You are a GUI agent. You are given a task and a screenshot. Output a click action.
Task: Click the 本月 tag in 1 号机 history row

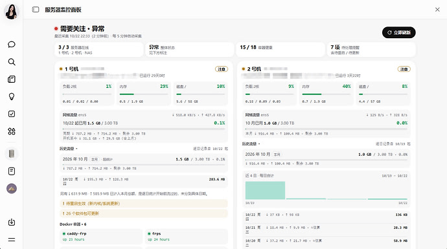[95, 159]
